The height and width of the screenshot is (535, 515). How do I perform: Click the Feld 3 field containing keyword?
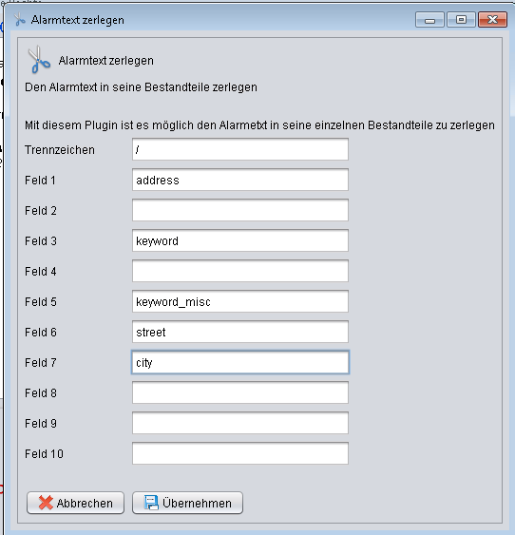pos(240,240)
